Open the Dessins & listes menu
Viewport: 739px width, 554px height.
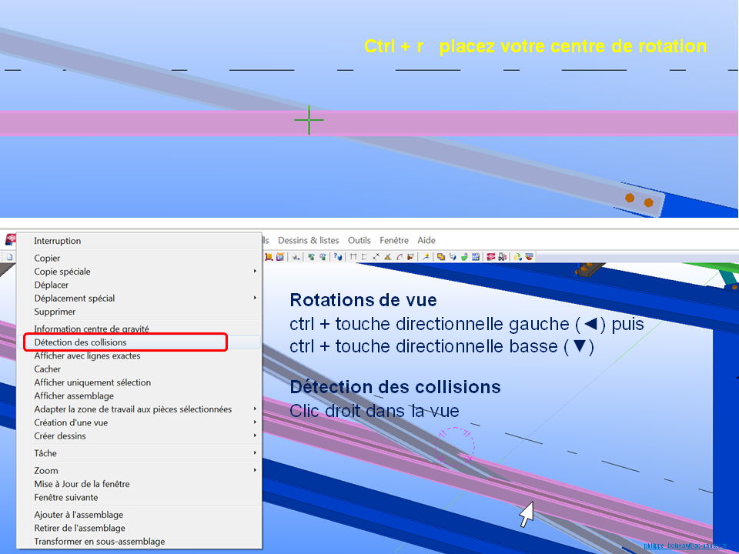pyautogui.click(x=308, y=240)
